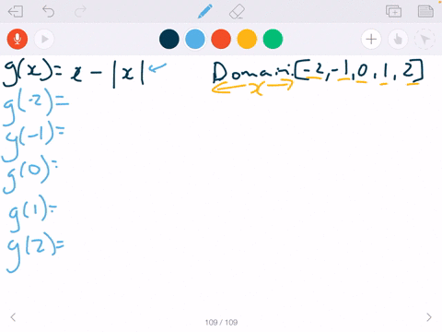442x332 pixels.
Task: Activate the laser pointer arrow tool
Action: point(425,39)
